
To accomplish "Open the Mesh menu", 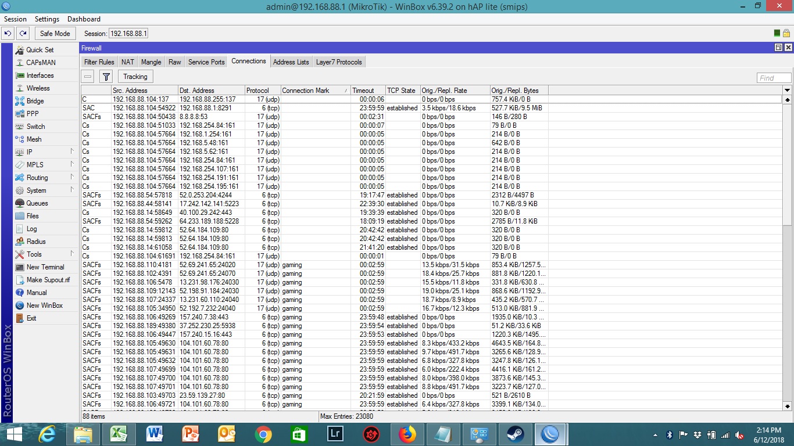I will click(34, 139).
